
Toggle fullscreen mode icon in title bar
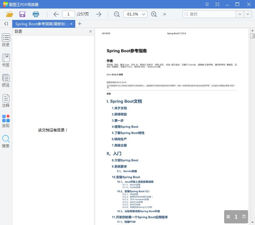(x=217, y=4)
